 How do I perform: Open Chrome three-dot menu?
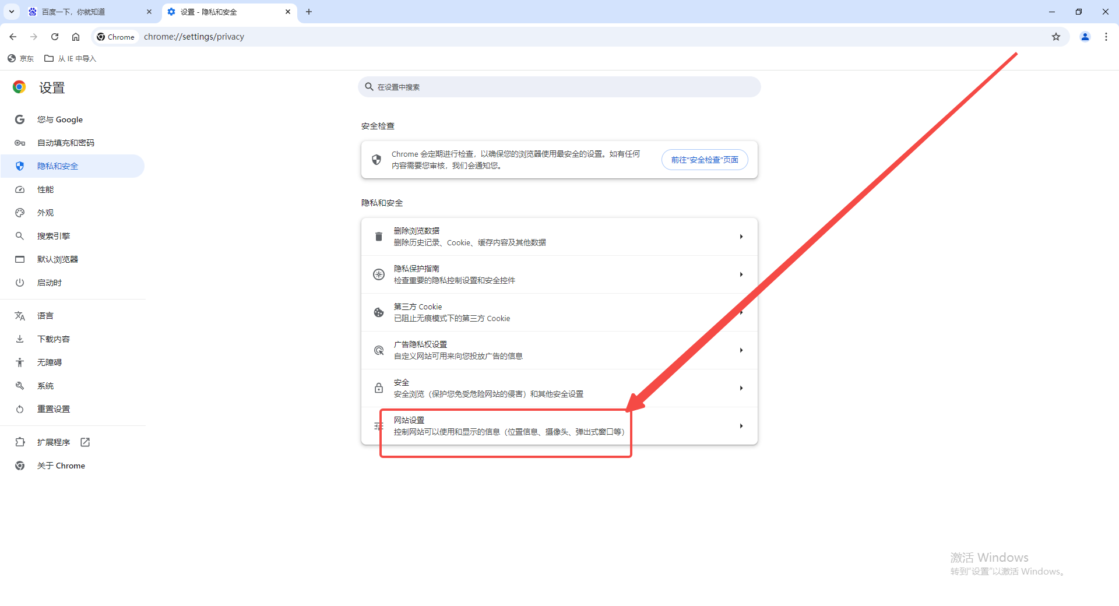tap(1106, 37)
